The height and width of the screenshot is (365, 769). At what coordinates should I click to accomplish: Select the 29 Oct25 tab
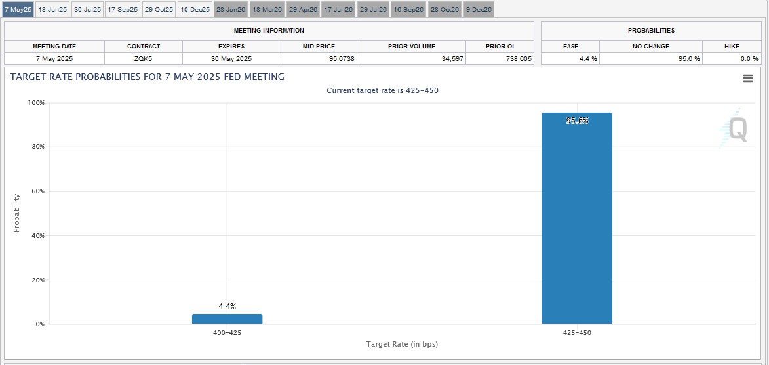click(x=159, y=9)
